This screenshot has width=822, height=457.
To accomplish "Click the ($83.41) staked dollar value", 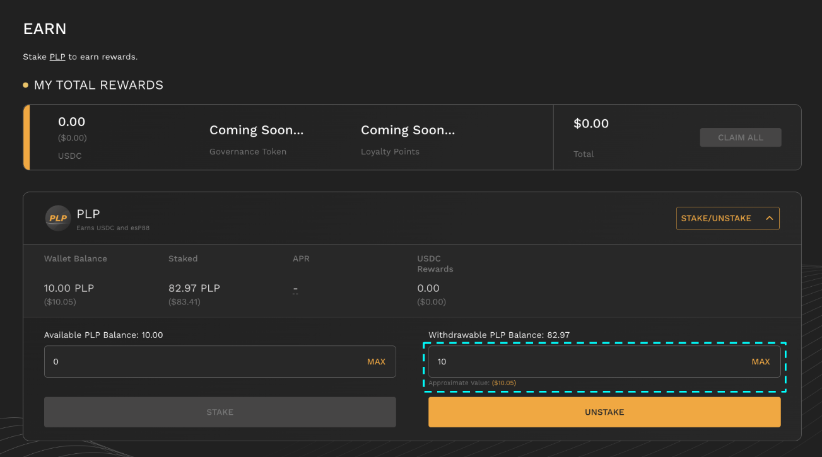I will pyautogui.click(x=184, y=302).
